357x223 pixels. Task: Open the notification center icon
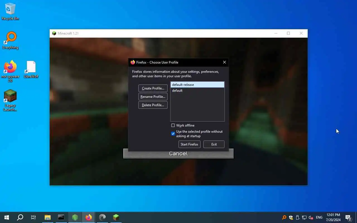(348, 217)
